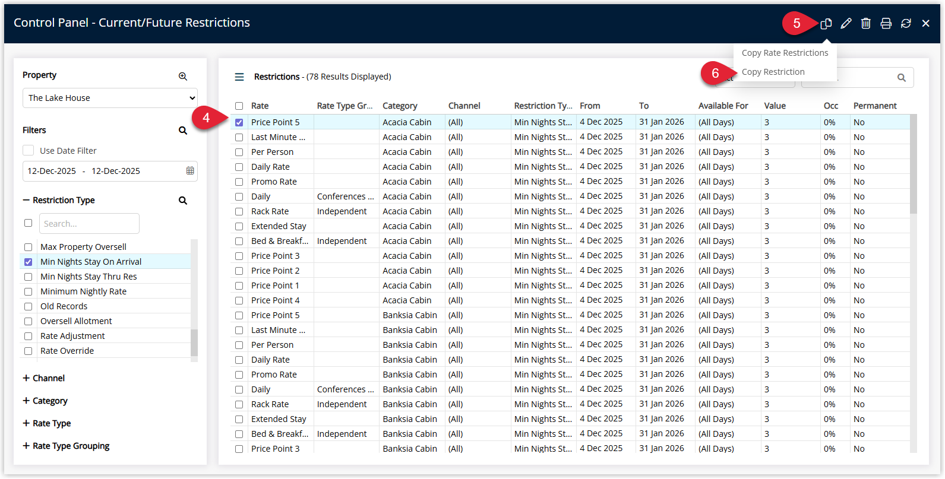
Task: Open Property lookup magnifier icon
Action: pyautogui.click(x=183, y=76)
